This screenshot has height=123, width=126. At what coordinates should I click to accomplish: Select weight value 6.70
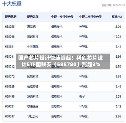click(x=118, y=67)
